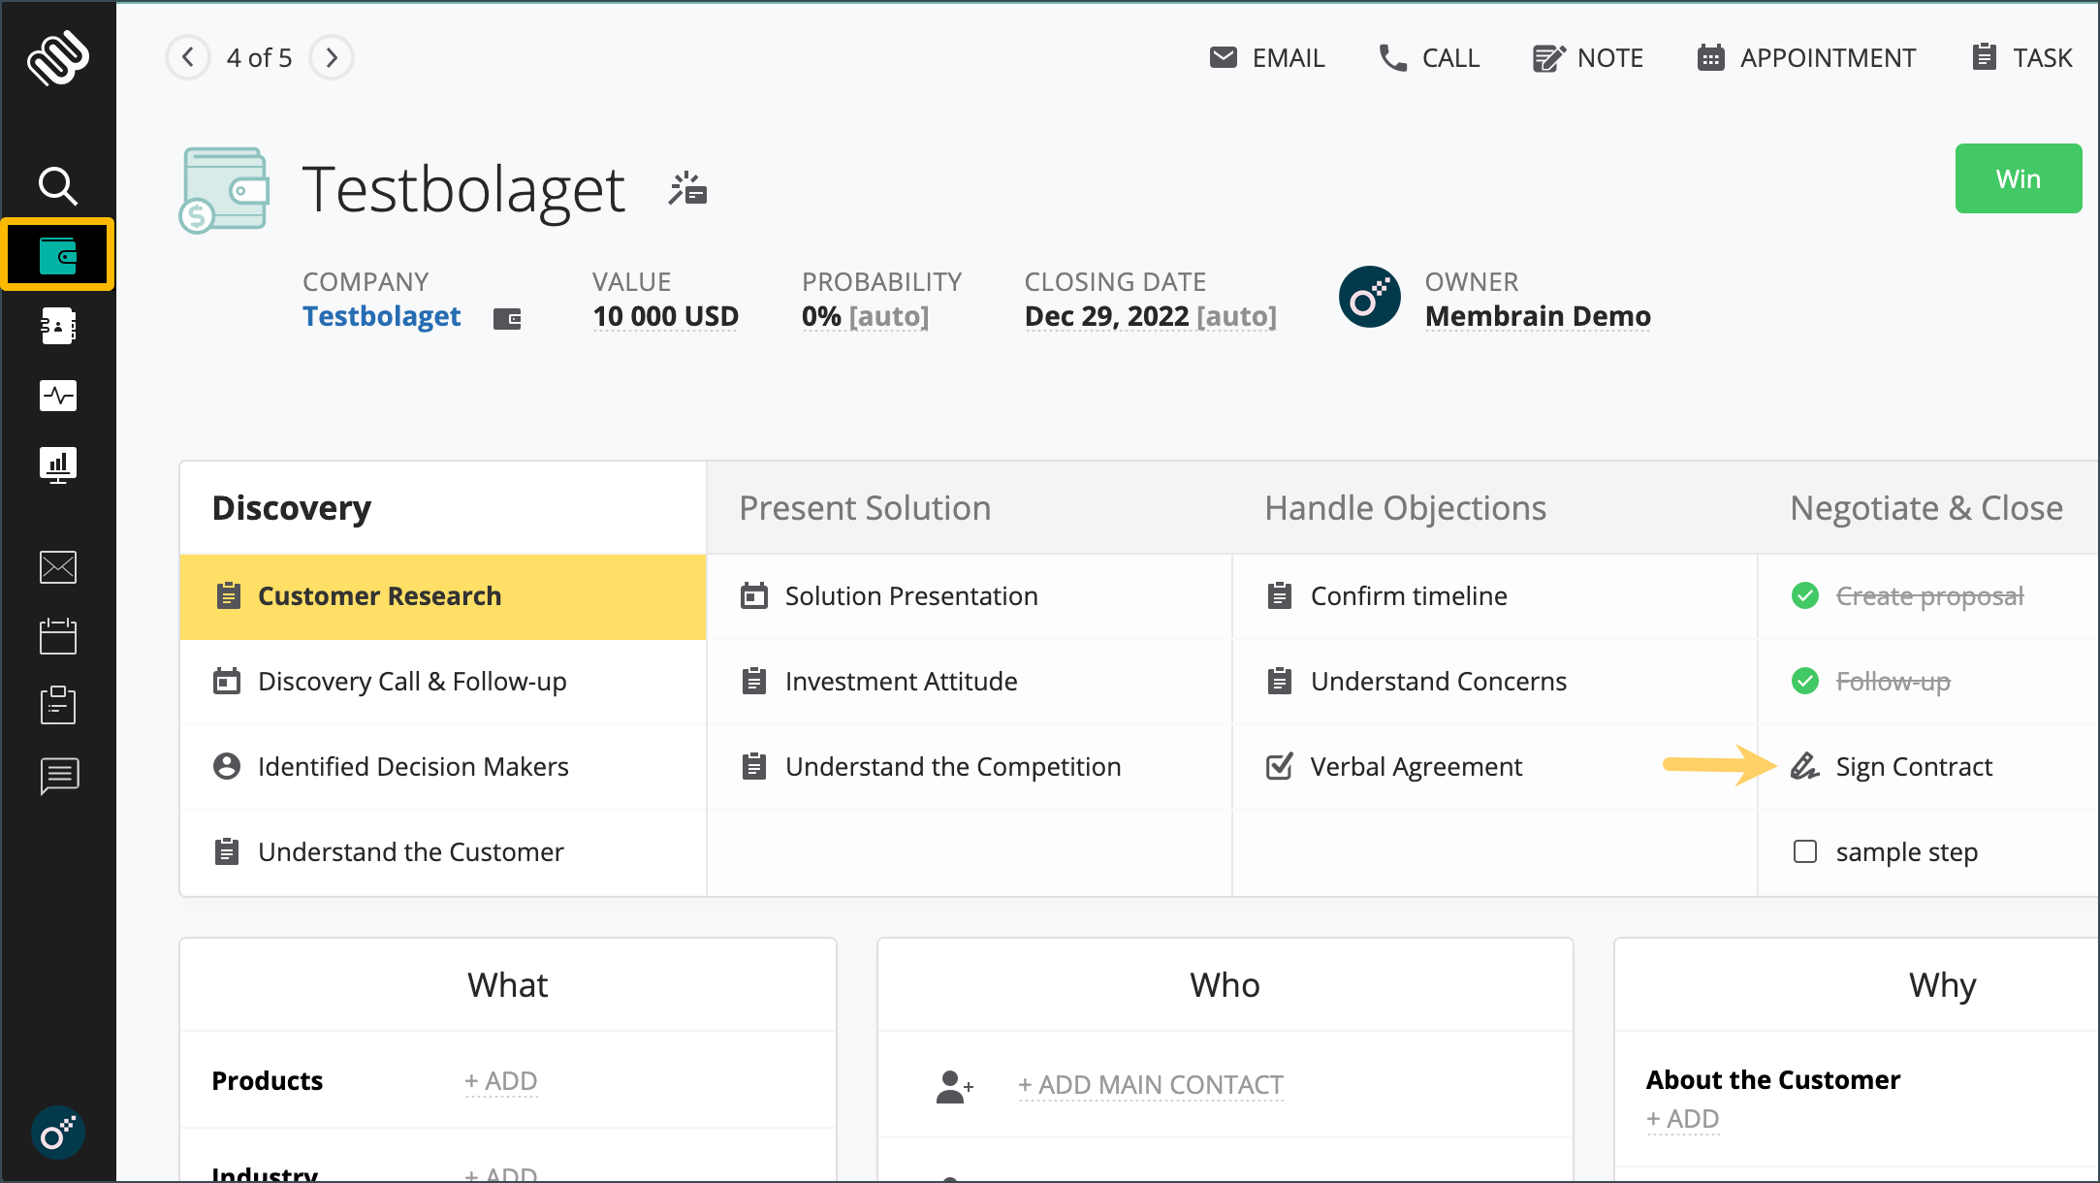Toggle the Verbal Agreement checkbox step
Image resolution: width=2100 pixels, height=1183 pixels.
(1280, 767)
